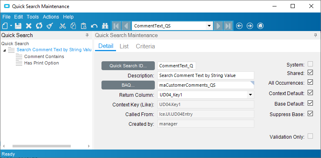Click the New document icon in toolbar
The width and height of the screenshot is (321, 158).
coord(5,26)
